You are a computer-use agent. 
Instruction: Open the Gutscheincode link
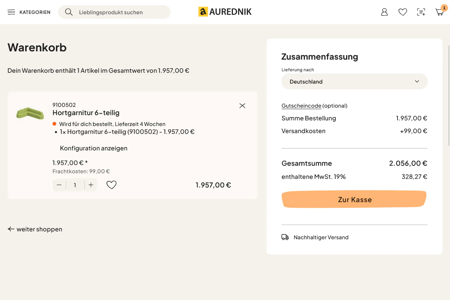pyautogui.click(x=301, y=106)
